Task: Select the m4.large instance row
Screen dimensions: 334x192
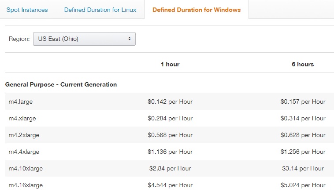Action: (x=21, y=101)
